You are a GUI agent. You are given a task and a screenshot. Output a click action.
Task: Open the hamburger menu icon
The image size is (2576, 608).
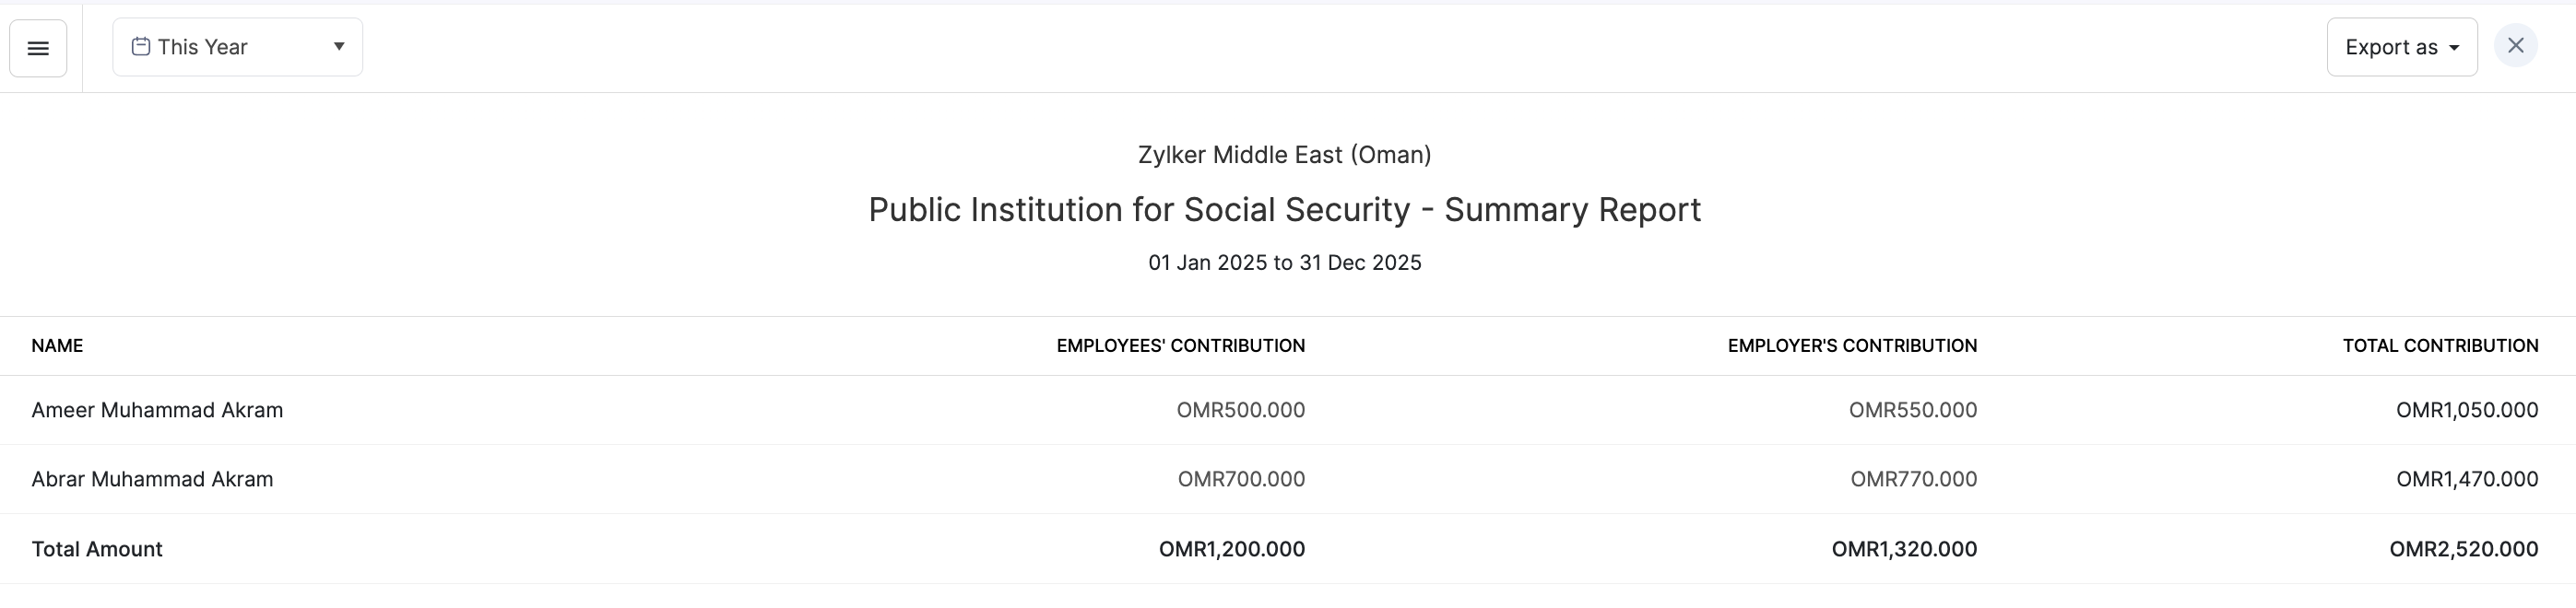(x=38, y=48)
